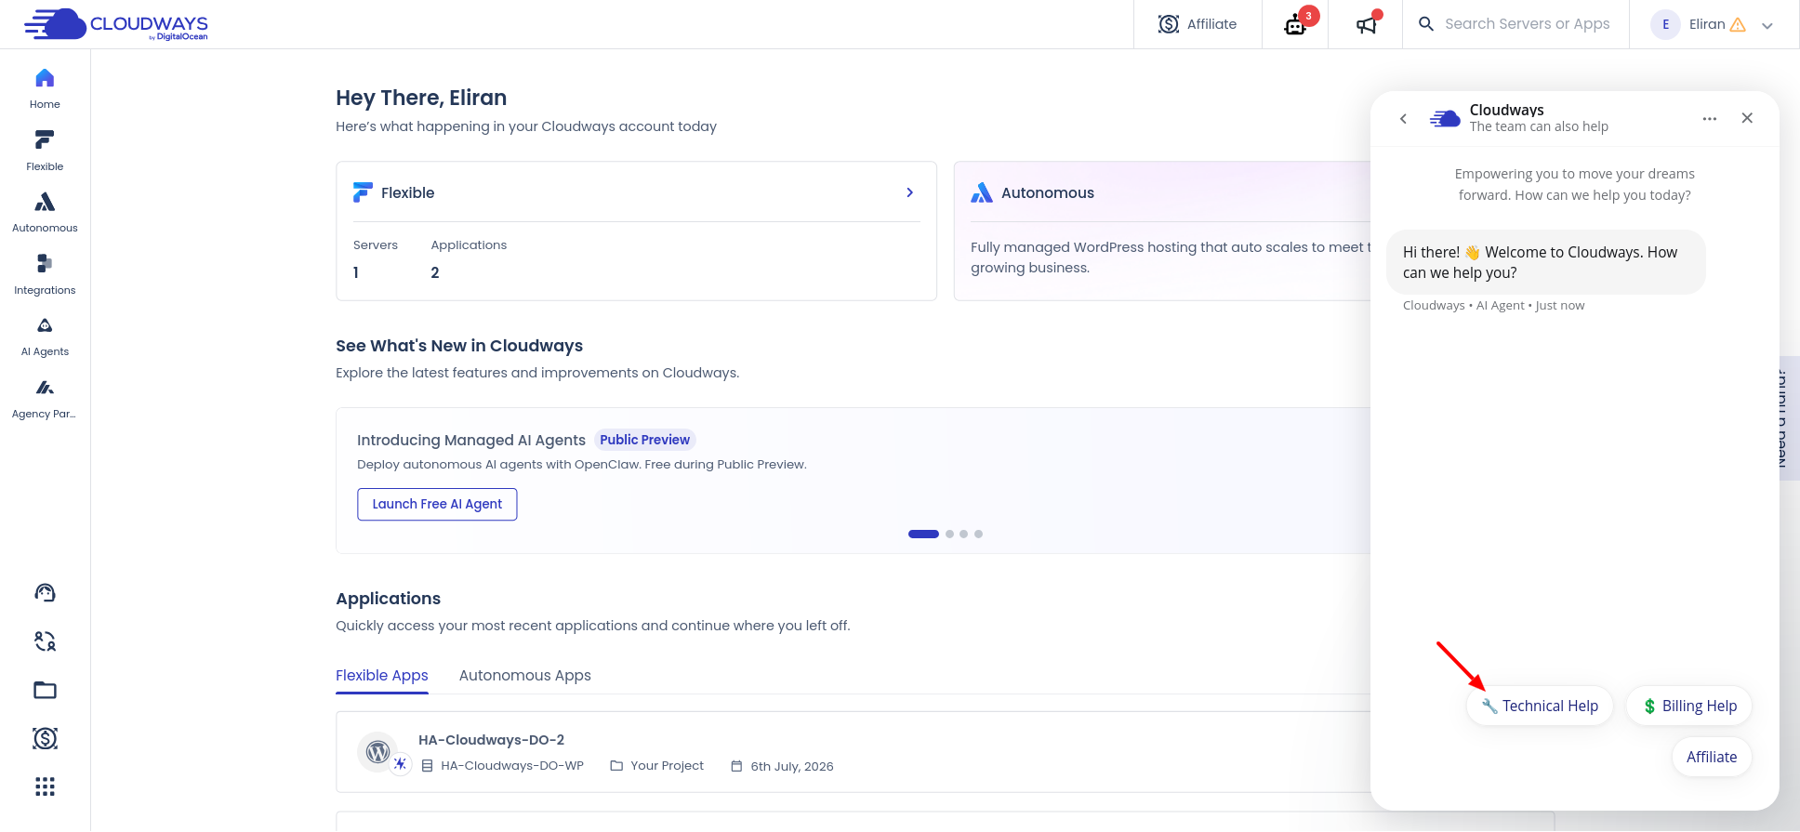
Task: Click the Applications count 2
Action: tap(435, 272)
